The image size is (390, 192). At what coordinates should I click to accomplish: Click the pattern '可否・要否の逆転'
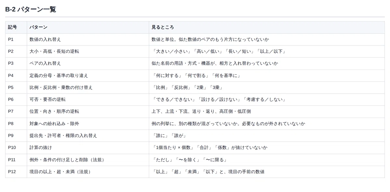pos(47,99)
